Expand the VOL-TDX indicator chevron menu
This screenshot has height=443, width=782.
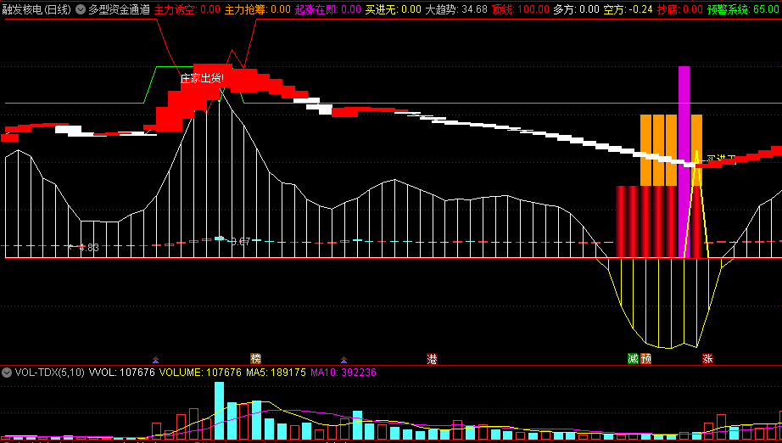(7, 373)
